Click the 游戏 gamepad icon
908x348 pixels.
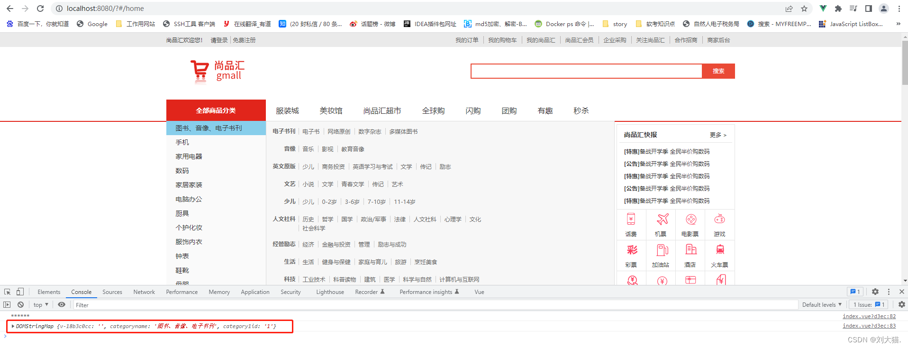tap(720, 219)
